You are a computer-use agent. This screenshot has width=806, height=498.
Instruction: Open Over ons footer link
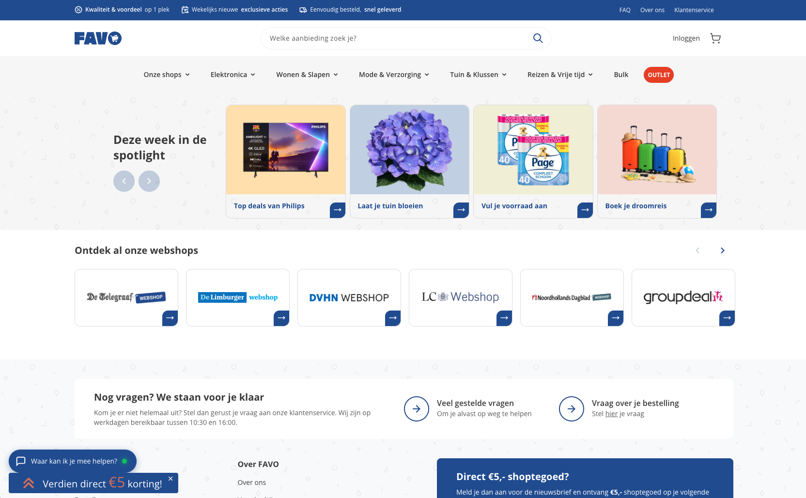252,482
